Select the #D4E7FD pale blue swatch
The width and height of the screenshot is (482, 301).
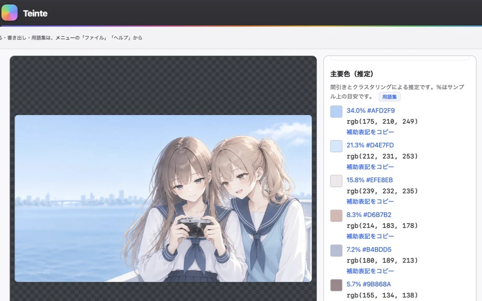[x=336, y=146]
